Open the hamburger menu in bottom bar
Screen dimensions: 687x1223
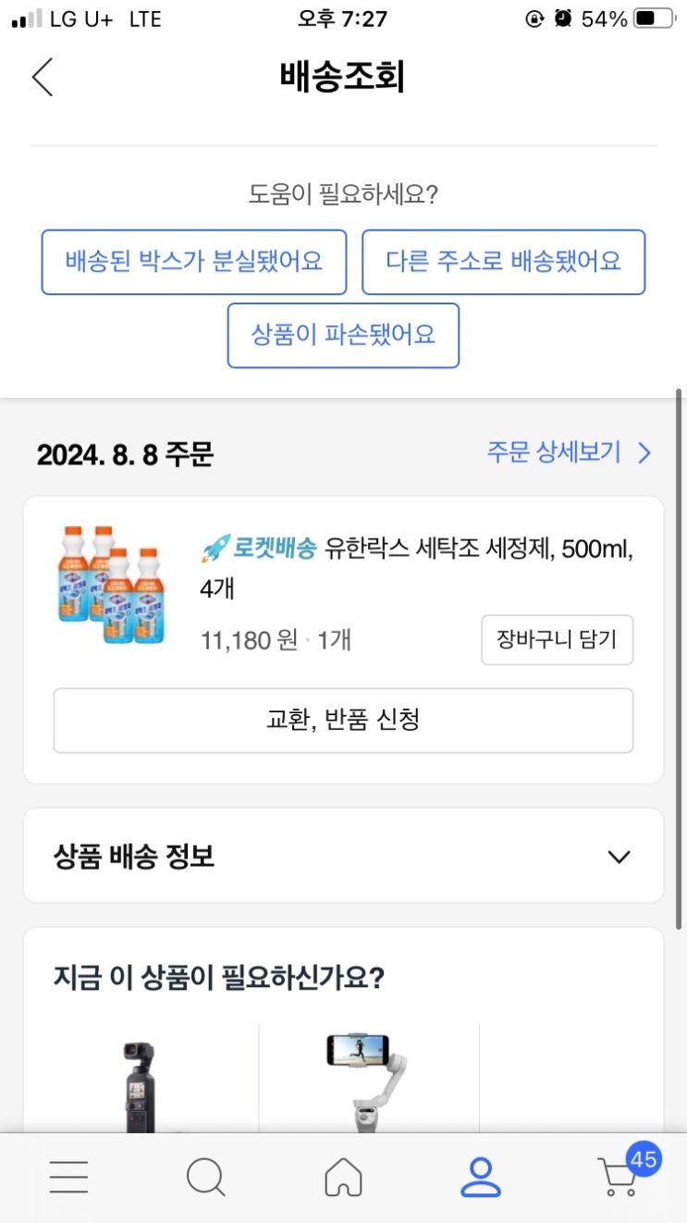[68, 1177]
